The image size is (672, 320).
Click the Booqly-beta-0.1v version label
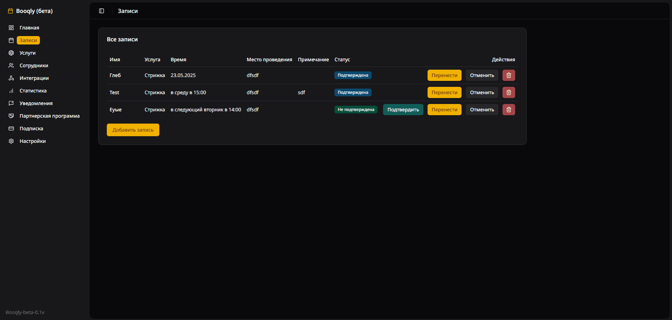[x=25, y=312]
